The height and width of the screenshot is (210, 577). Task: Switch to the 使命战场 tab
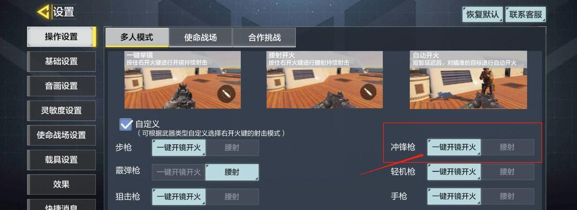click(x=200, y=37)
